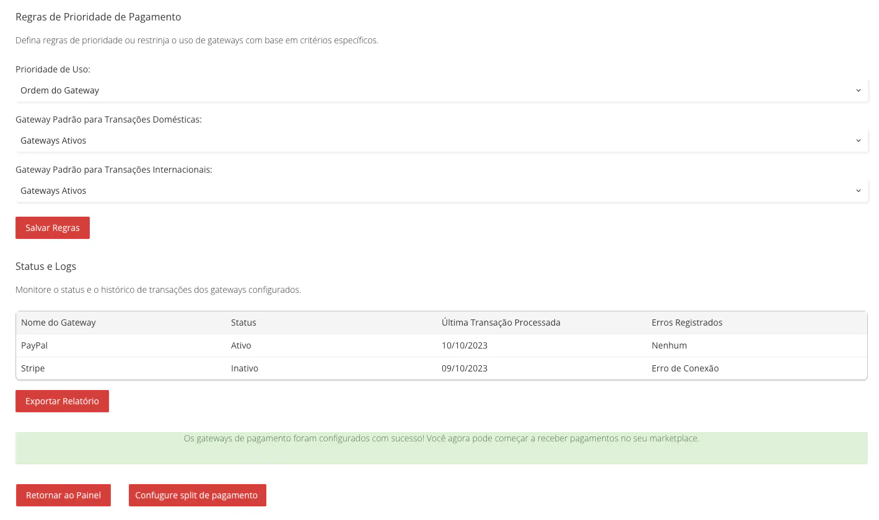Click Stripe's 09/10/2023 transaction date
The height and width of the screenshot is (520, 879).
[464, 368]
